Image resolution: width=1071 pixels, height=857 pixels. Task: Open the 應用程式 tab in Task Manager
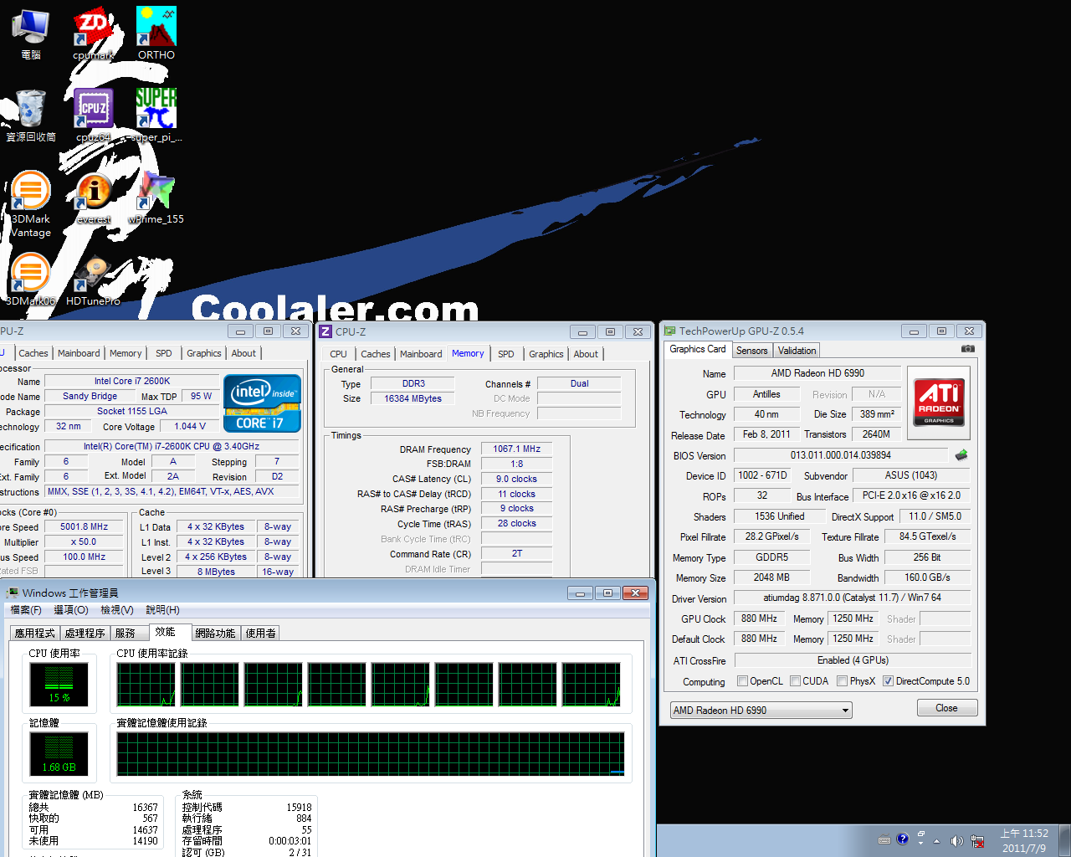pyautogui.click(x=35, y=634)
